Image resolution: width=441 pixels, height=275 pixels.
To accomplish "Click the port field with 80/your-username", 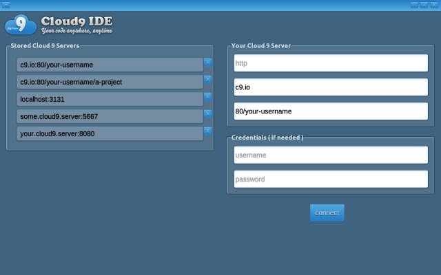I will pyautogui.click(x=331, y=111).
